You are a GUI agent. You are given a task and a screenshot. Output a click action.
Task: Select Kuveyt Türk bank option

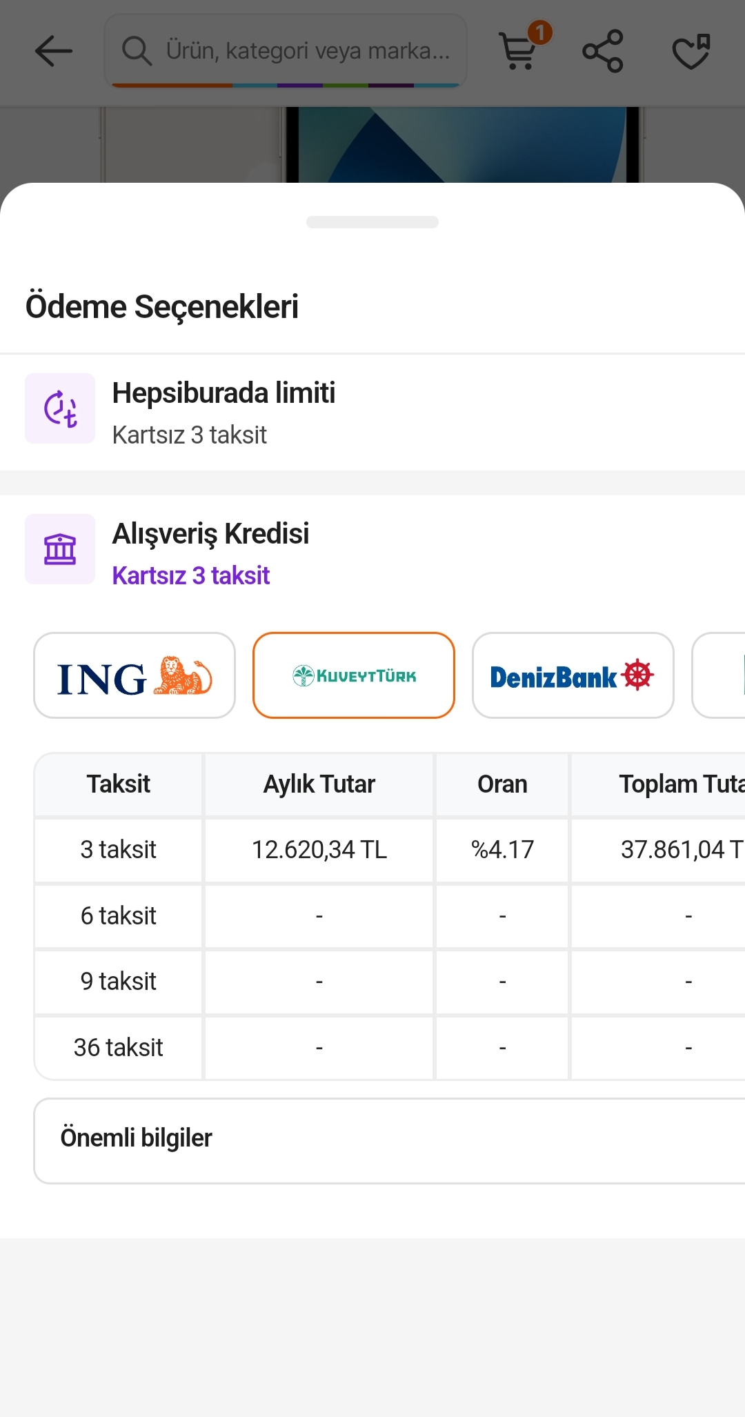tap(354, 675)
